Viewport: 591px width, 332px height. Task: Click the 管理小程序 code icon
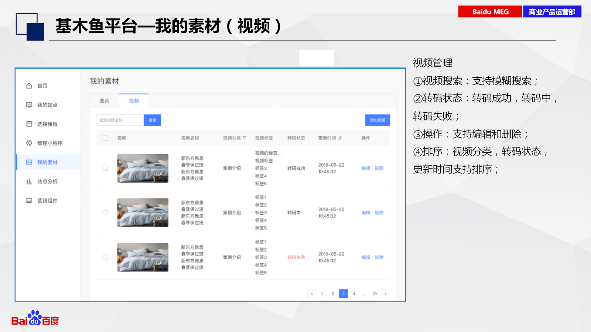pos(29,143)
